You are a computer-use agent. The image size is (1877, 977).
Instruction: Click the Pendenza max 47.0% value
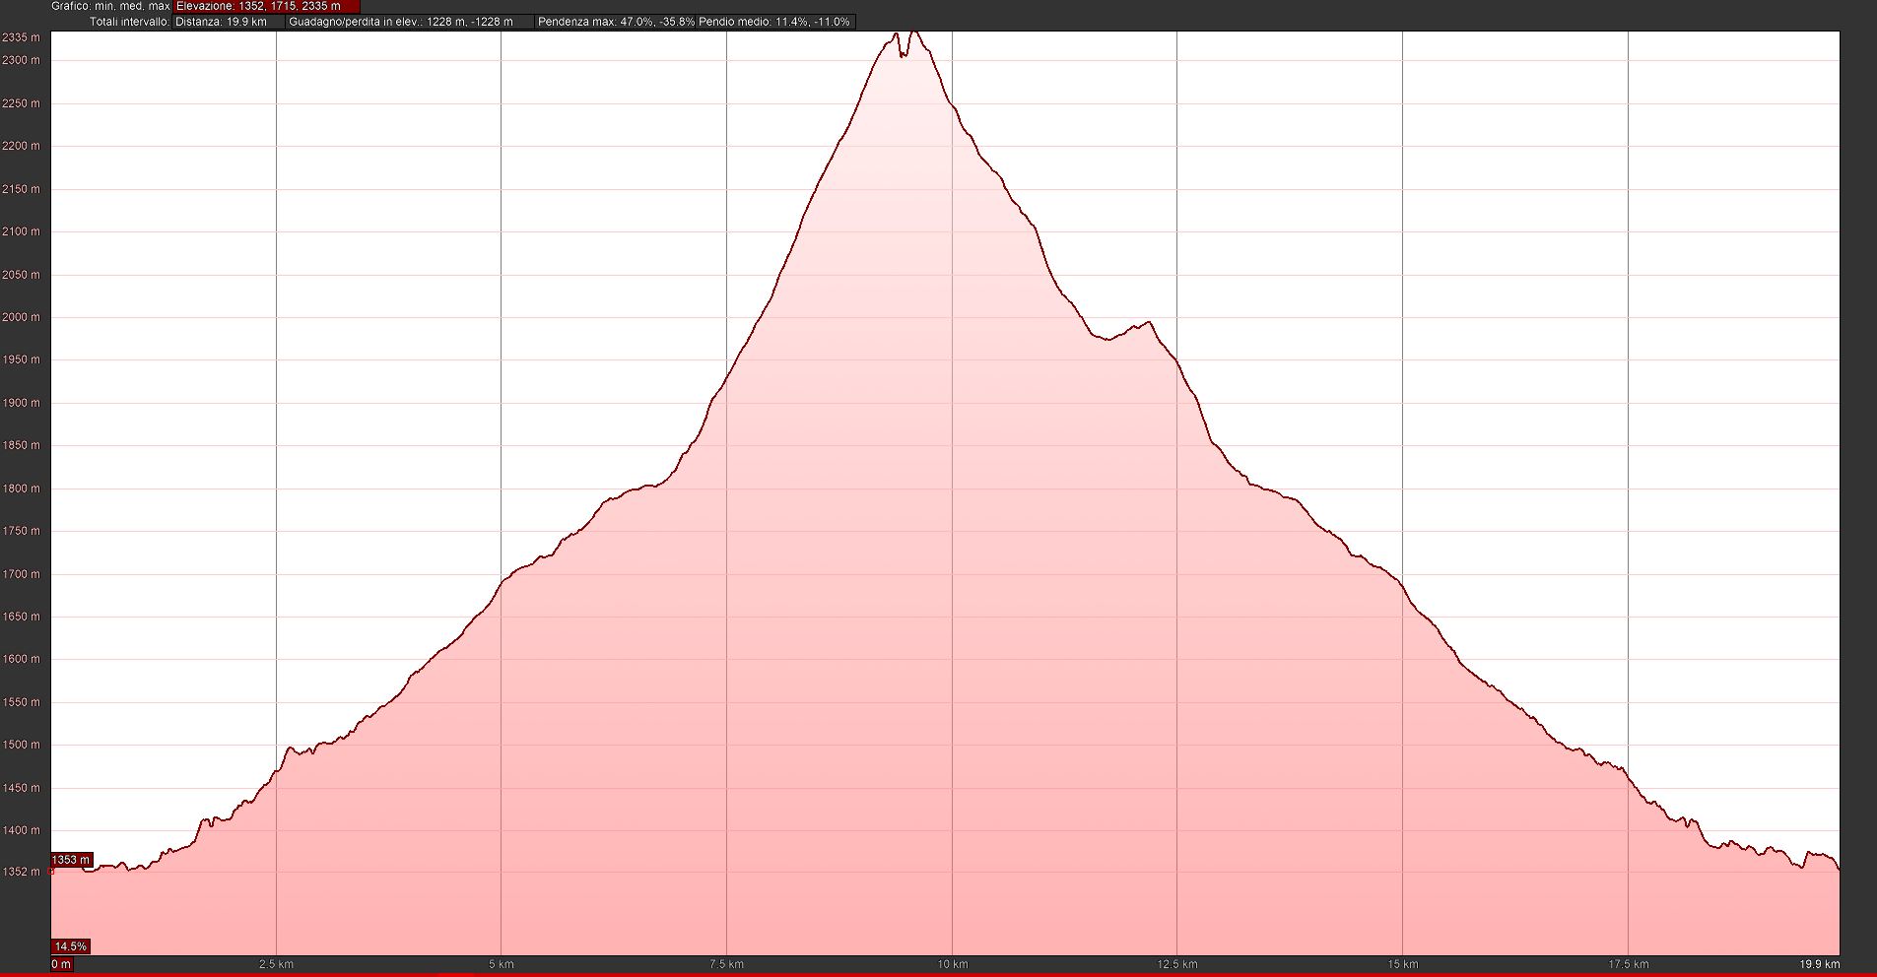coord(616,22)
